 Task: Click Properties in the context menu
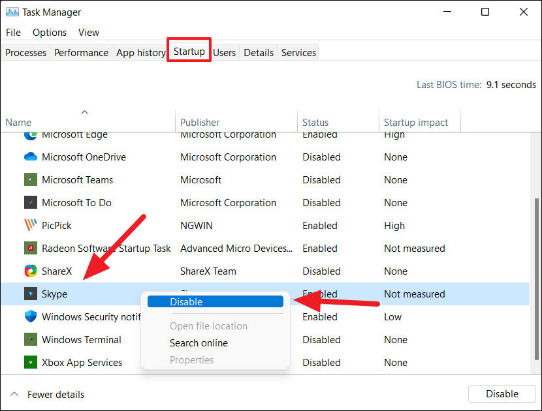click(191, 360)
